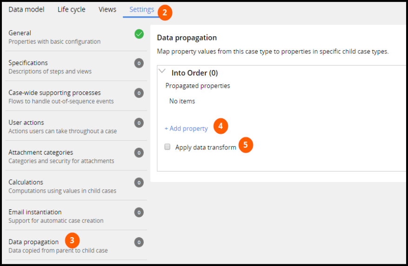Open the Calculations settings entry
The height and width of the screenshot is (266, 408).
(26, 182)
